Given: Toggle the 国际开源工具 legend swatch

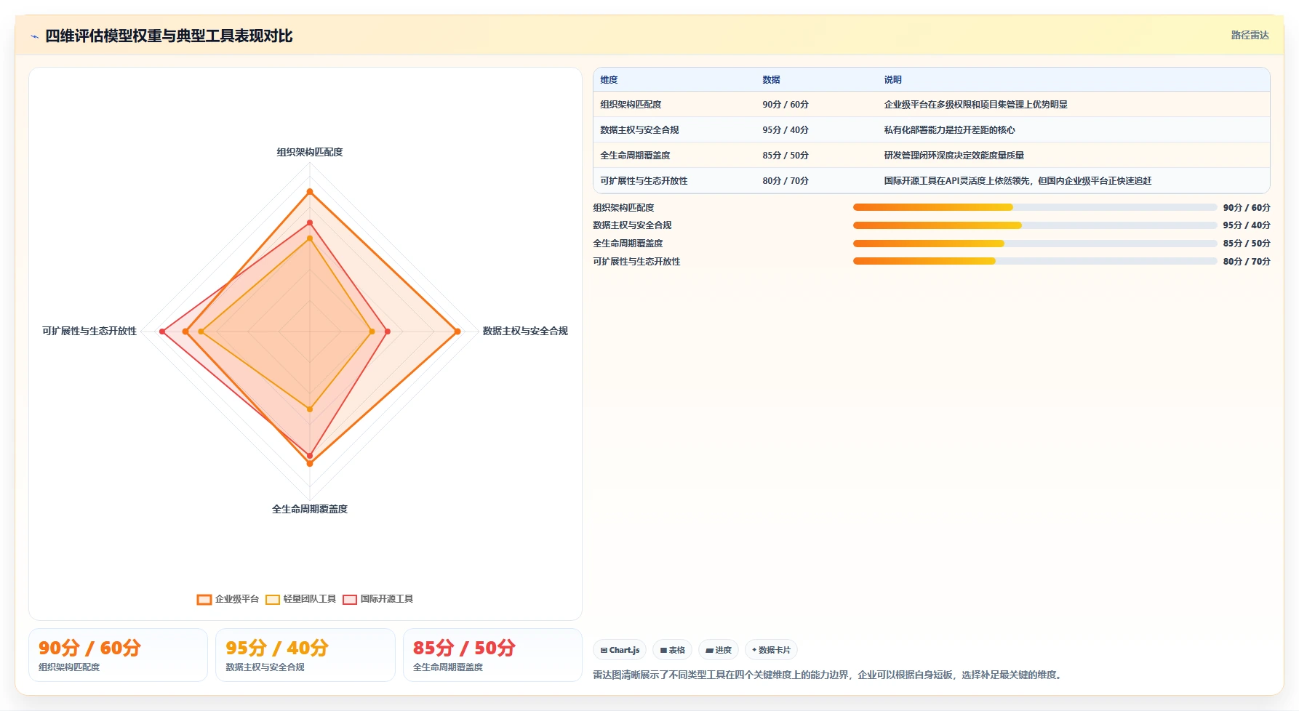Looking at the screenshot, I should click(x=350, y=600).
